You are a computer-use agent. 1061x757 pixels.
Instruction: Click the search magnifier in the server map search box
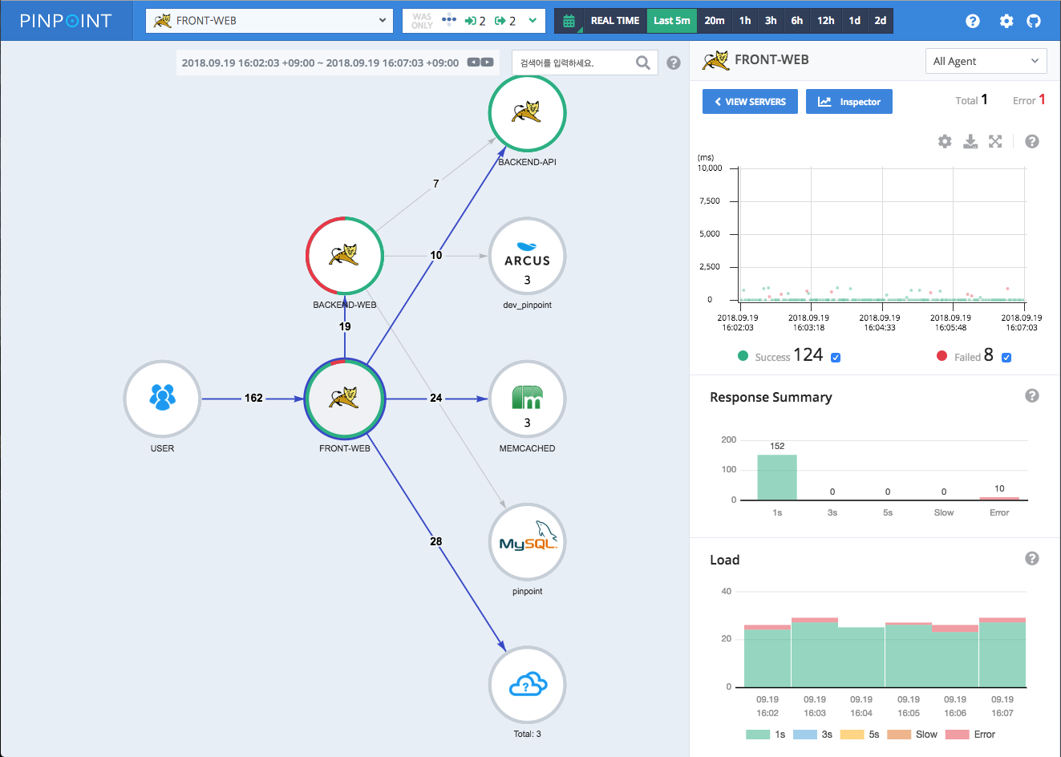(x=642, y=62)
